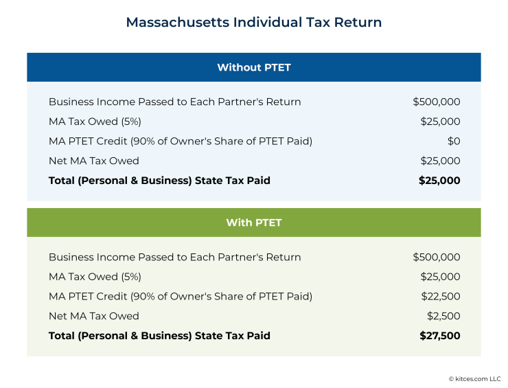
Task: Click the kitces.com LLC copyright text
Action: (475, 378)
